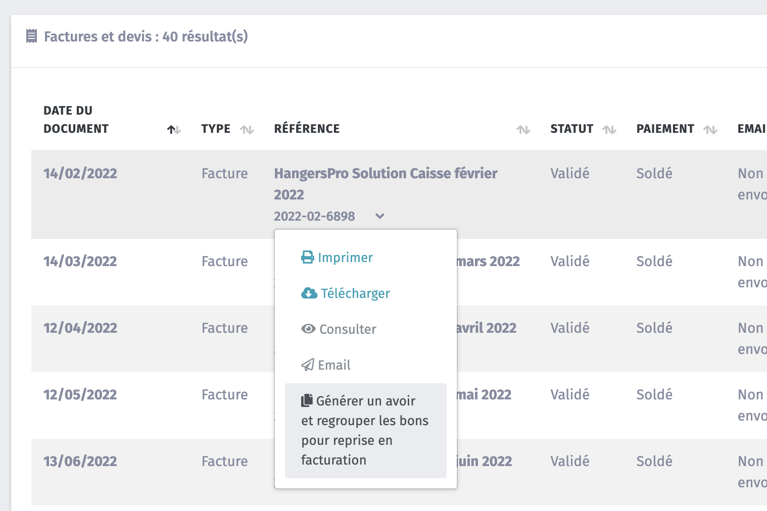Open HangersPro Solution Caisse février 2022 link
The image size is (767, 511).
click(x=385, y=174)
